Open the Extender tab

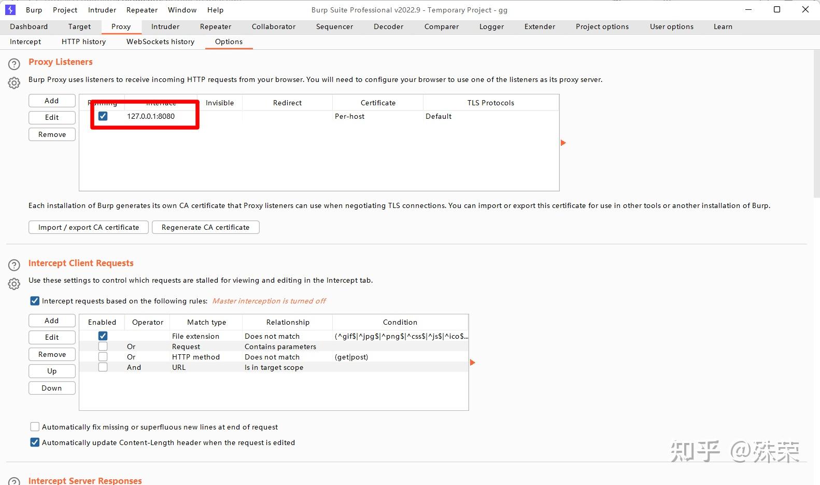point(540,26)
